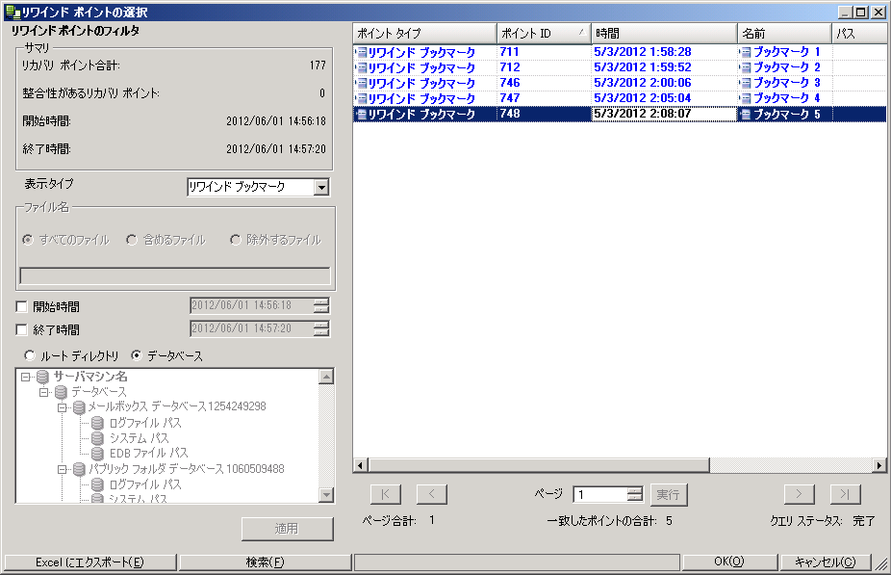Click the first ログファイル パス database icon
The height and width of the screenshot is (575, 891).
97,423
